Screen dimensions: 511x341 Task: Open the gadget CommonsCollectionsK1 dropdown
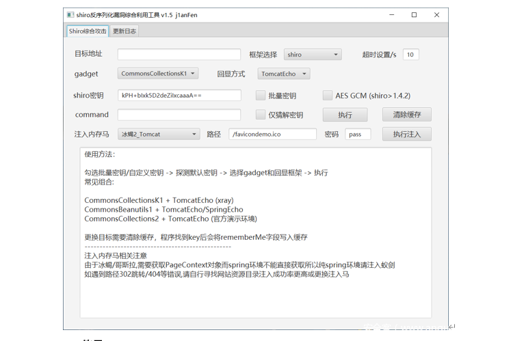coord(158,74)
